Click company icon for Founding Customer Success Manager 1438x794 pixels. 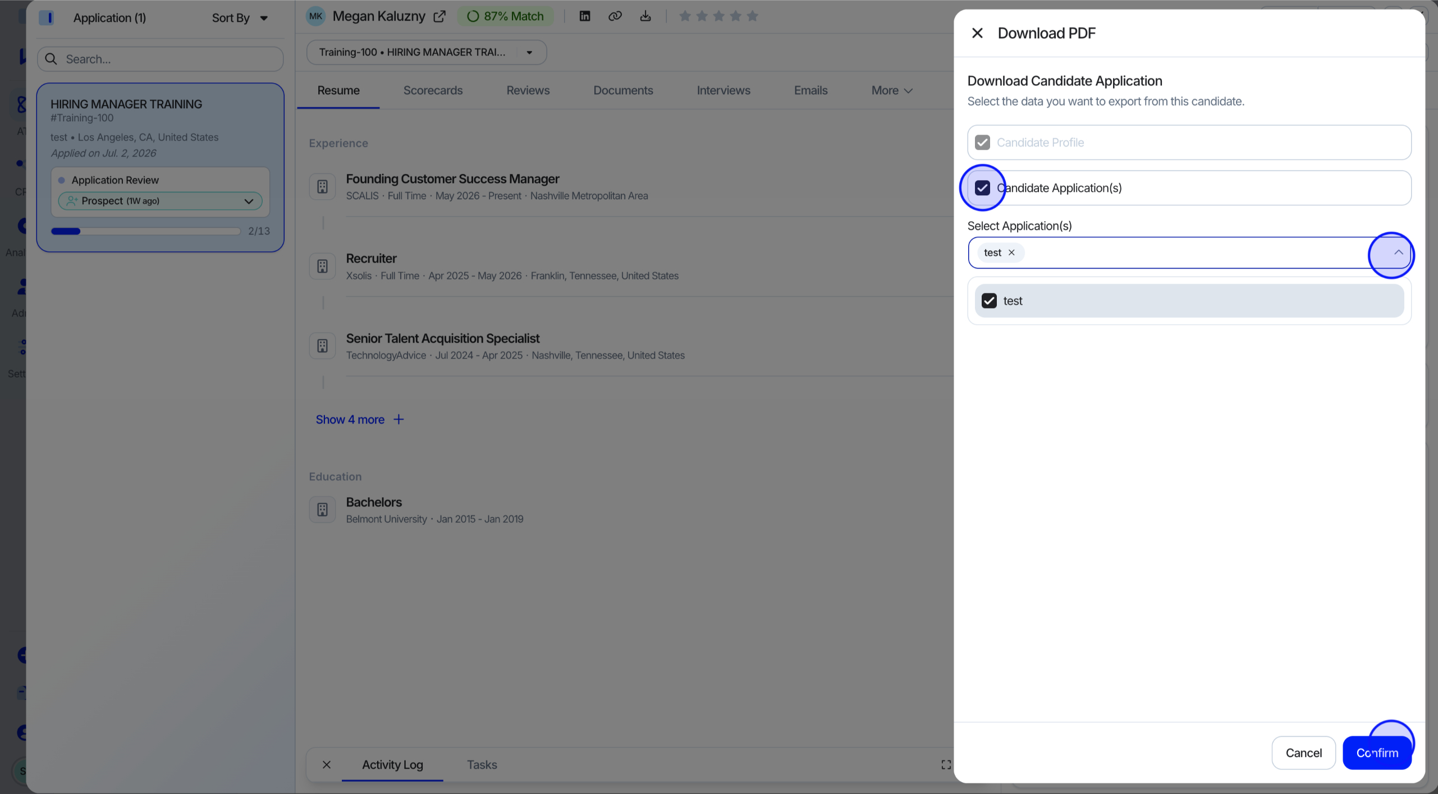322,187
